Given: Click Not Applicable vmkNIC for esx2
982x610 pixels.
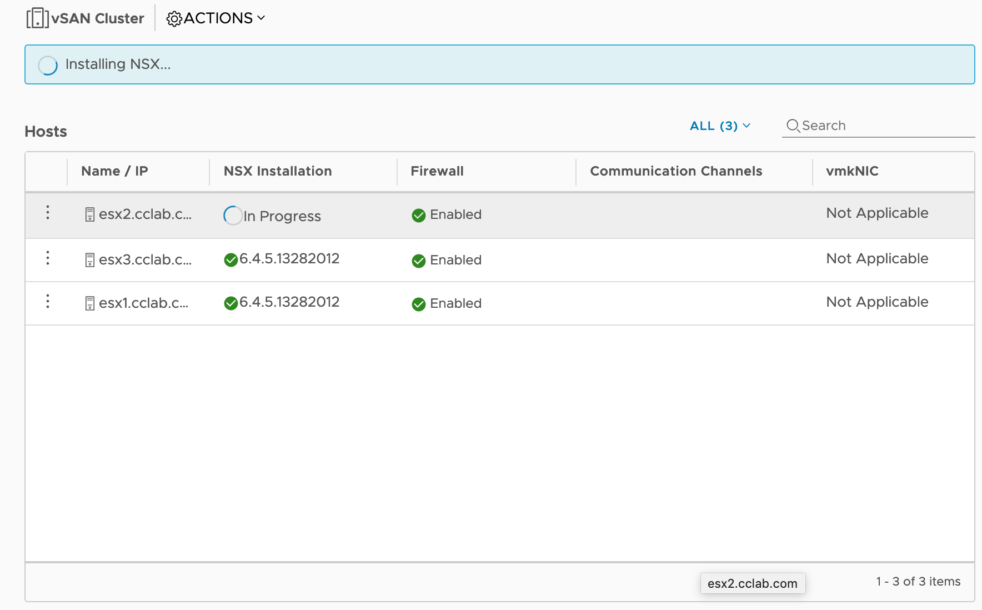Looking at the screenshot, I should click(877, 213).
